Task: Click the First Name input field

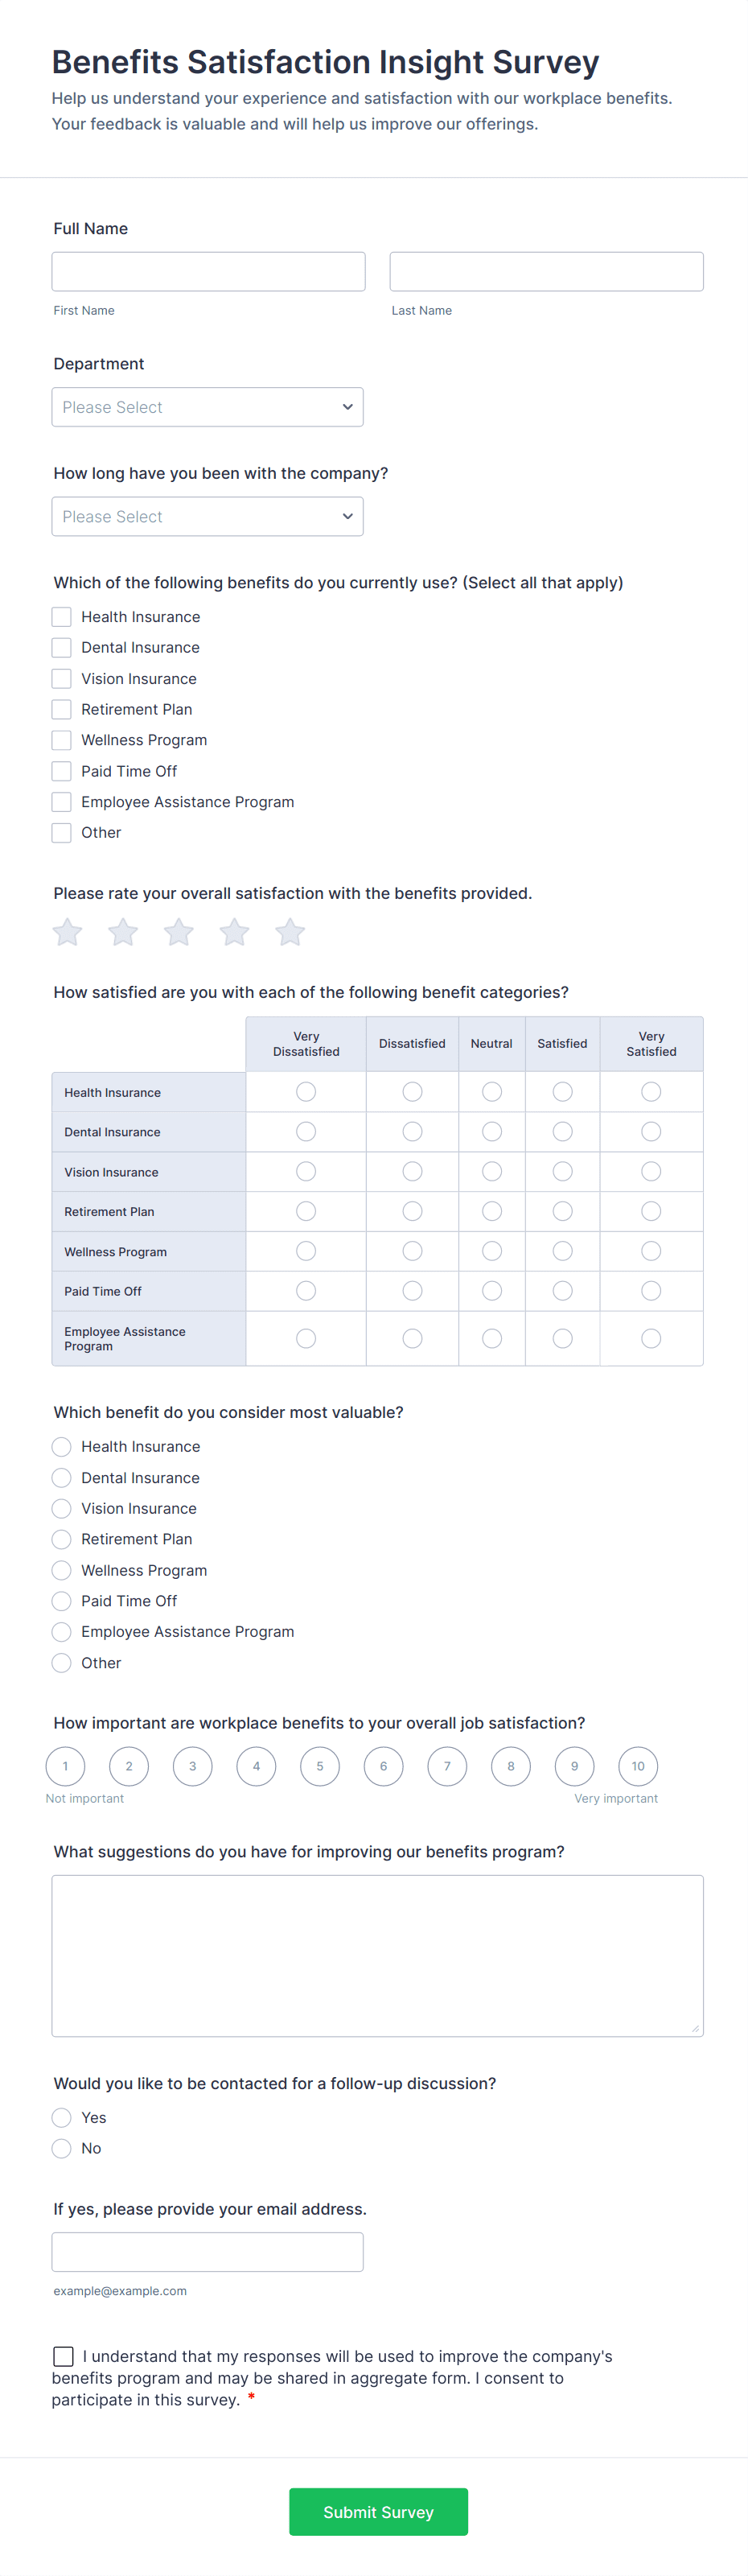Action: (x=207, y=271)
